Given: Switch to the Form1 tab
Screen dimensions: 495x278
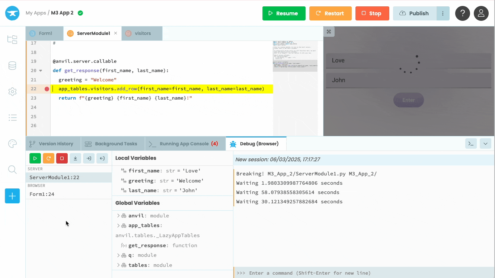Looking at the screenshot, I should pyautogui.click(x=45, y=33).
